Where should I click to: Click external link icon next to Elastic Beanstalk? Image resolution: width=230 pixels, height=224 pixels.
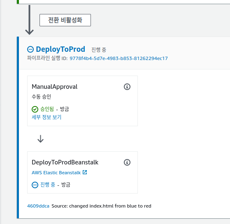click(85, 172)
